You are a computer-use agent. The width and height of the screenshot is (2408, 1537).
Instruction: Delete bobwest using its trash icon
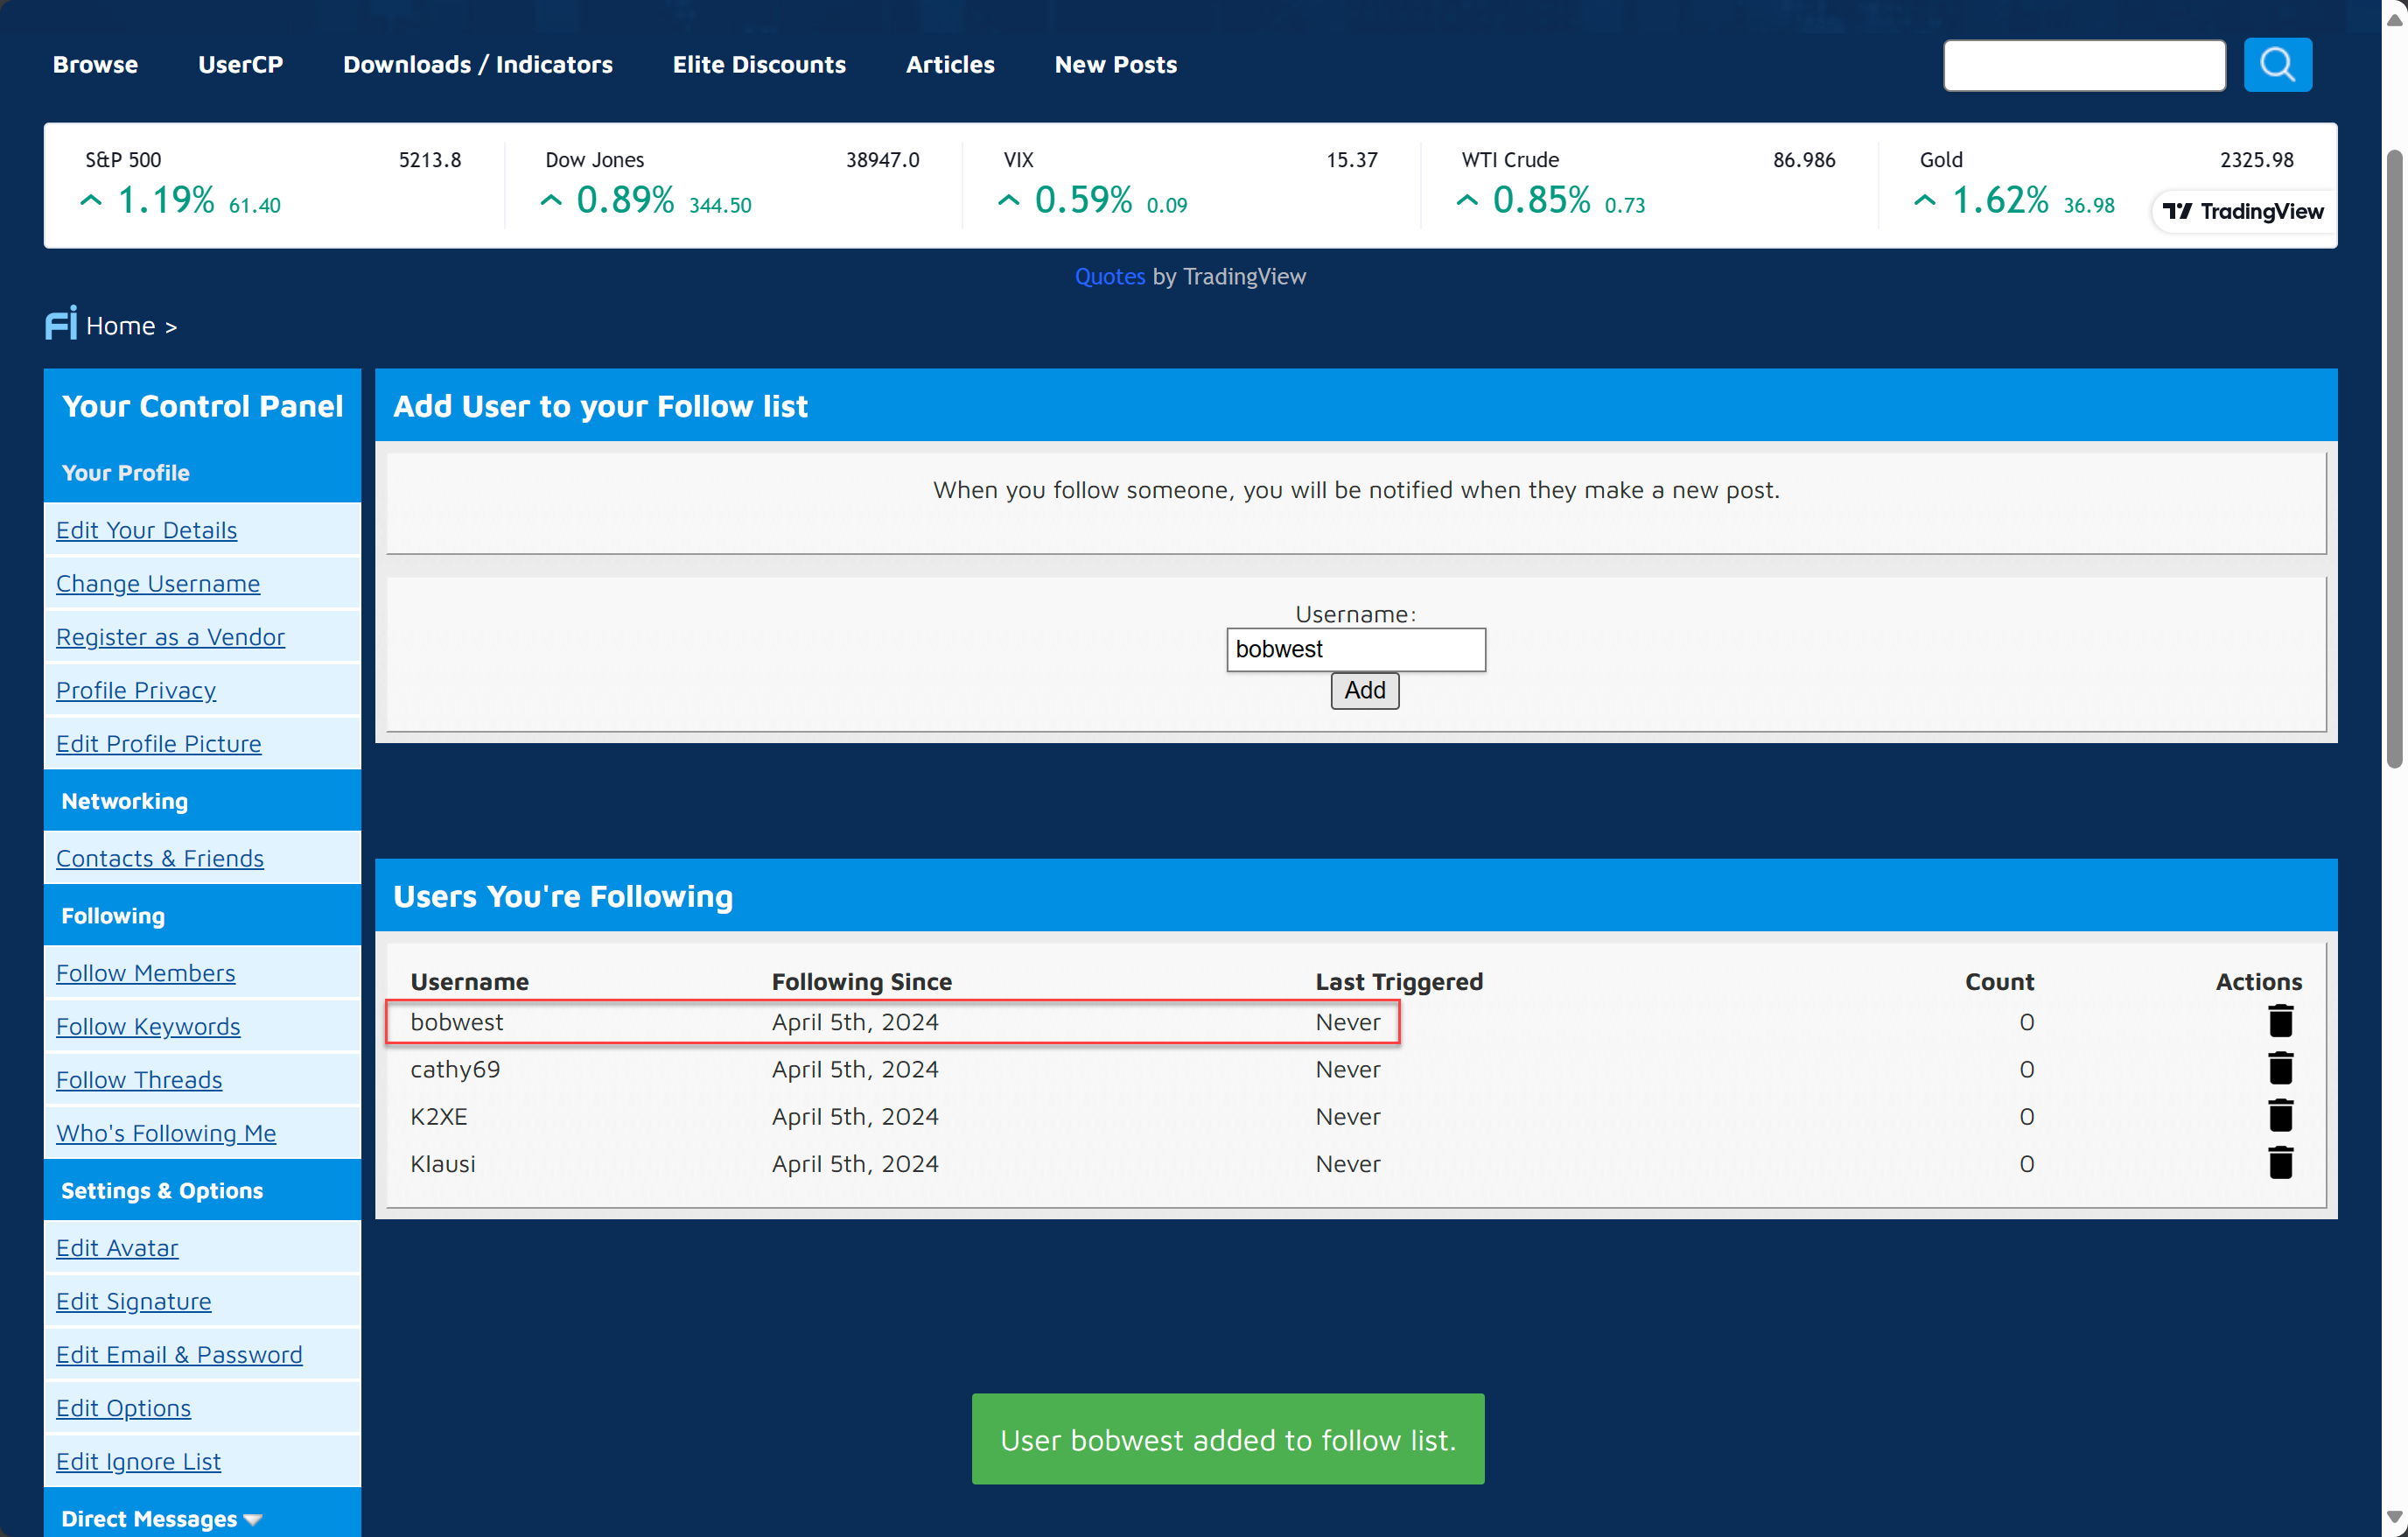tap(2280, 1021)
